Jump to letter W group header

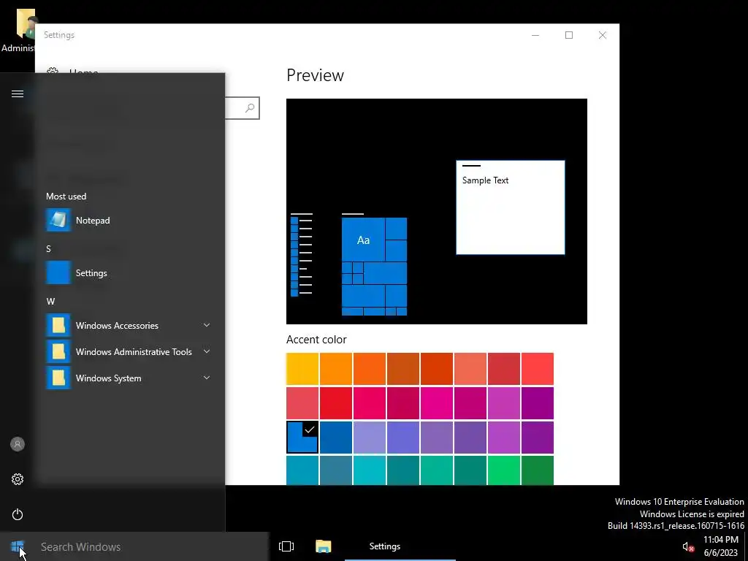[50, 302]
